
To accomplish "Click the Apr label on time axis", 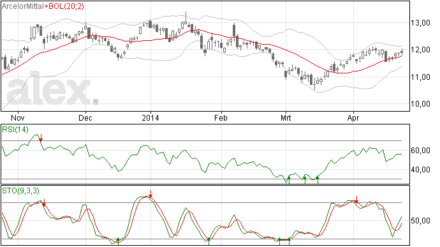I will (x=353, y=118).
